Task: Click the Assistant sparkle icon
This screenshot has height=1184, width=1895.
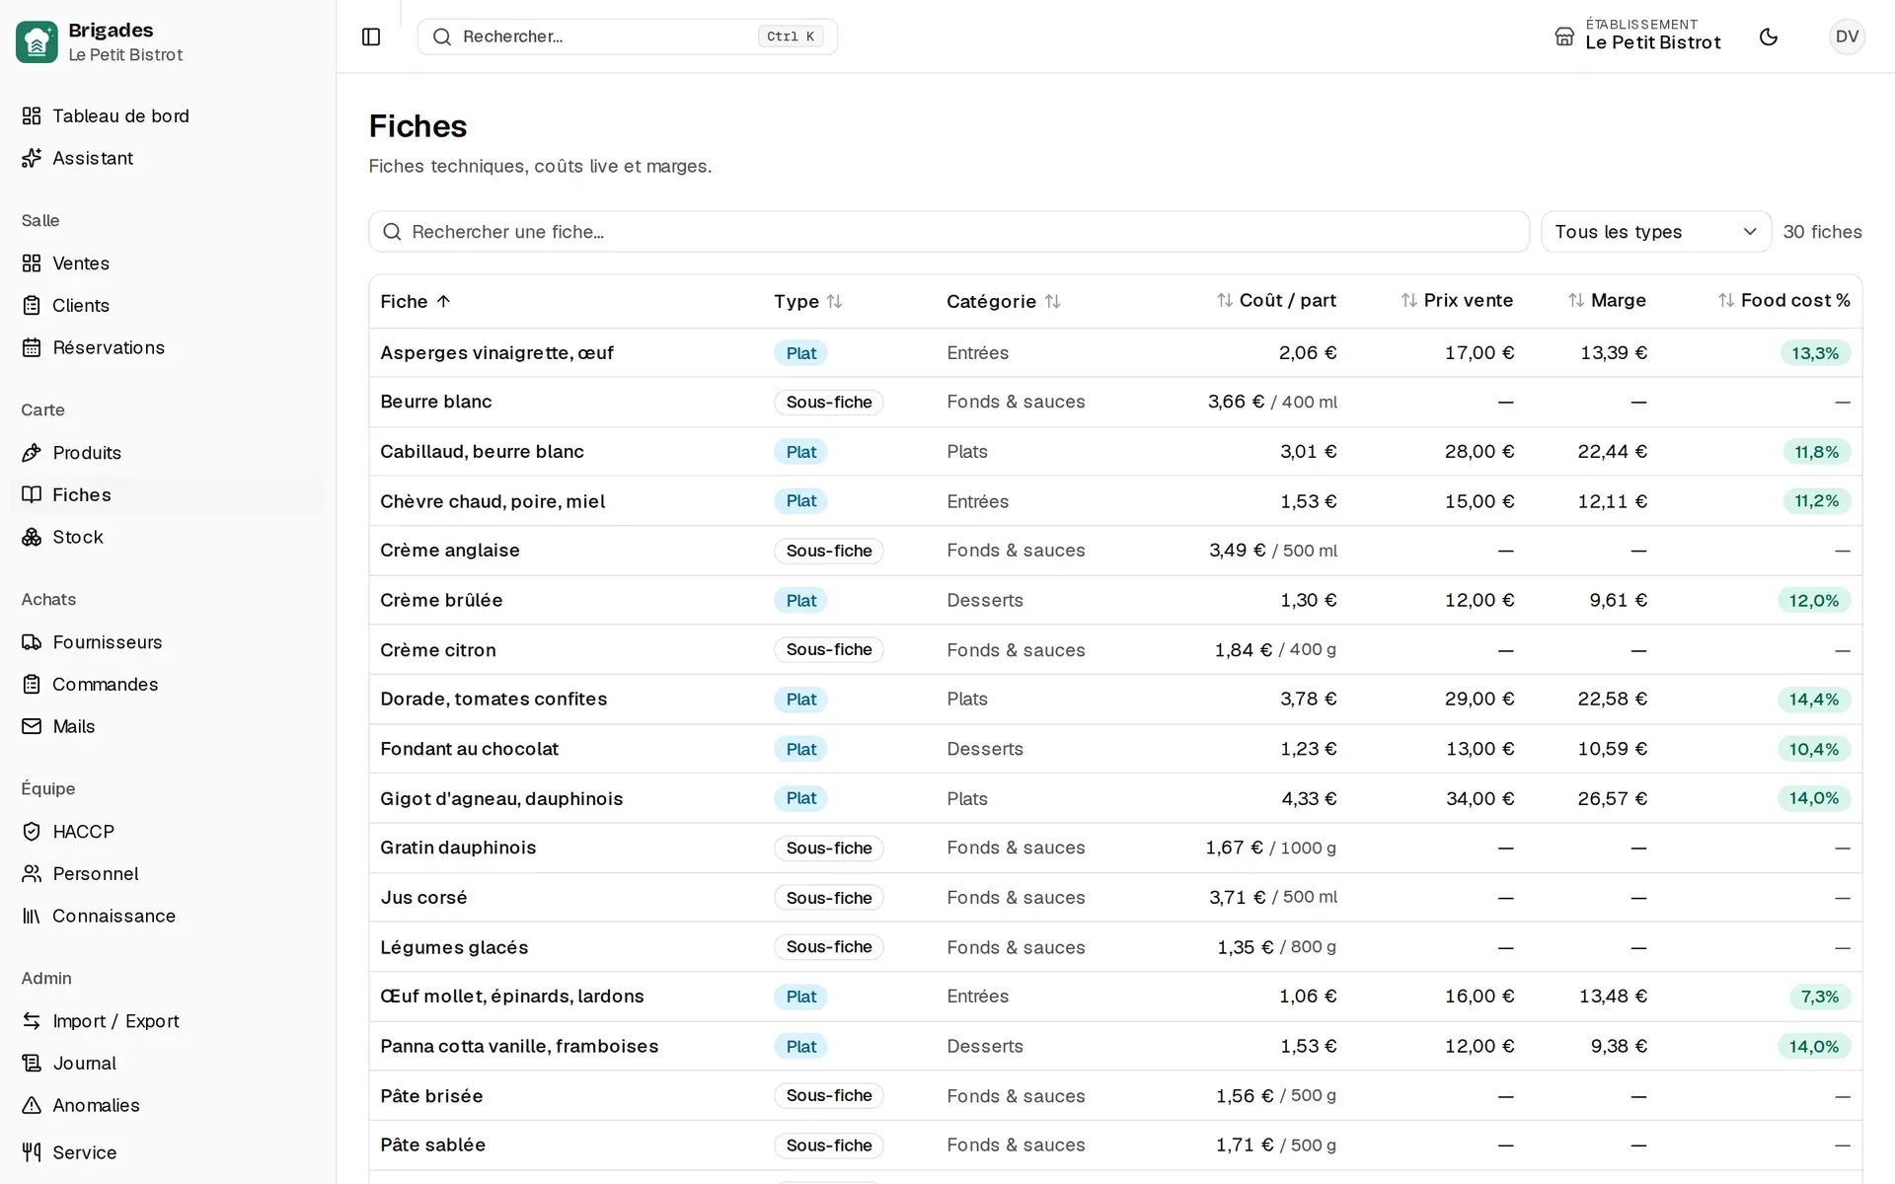Action: [x=32, y=158]
